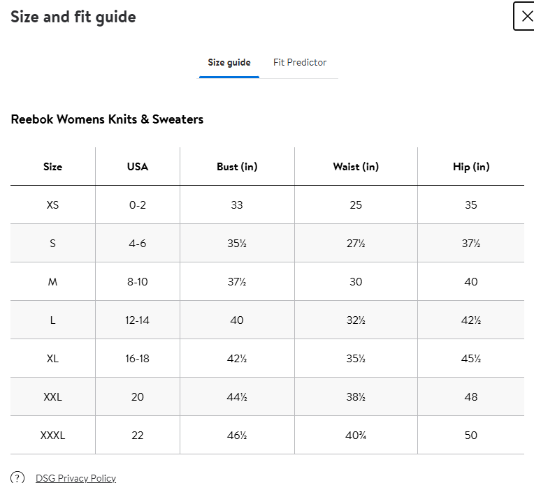Click the question mark help icon
534x483 pixels.
(18, 477)
